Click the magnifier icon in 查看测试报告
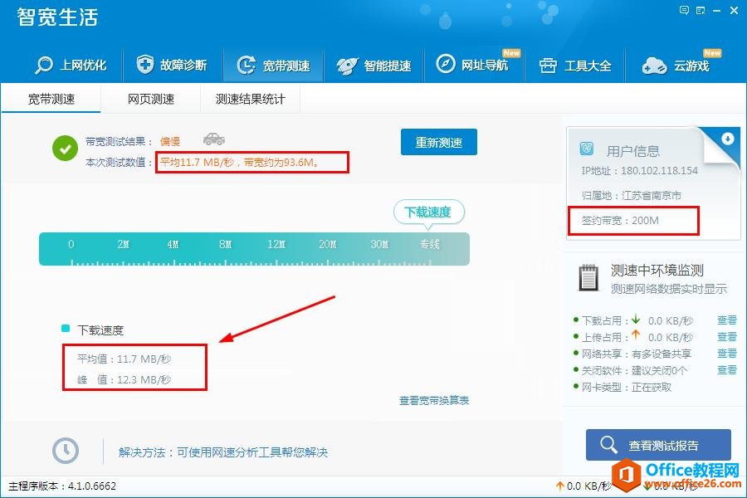 coord(608,445)
